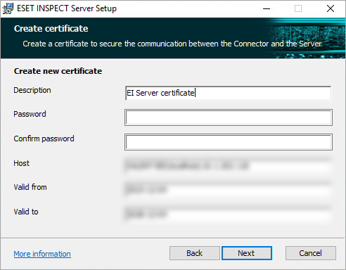The height and width of the screenshot is (270, 346).
Task: Click the 'Confirm password' label
Action: [x=44, y=139]
